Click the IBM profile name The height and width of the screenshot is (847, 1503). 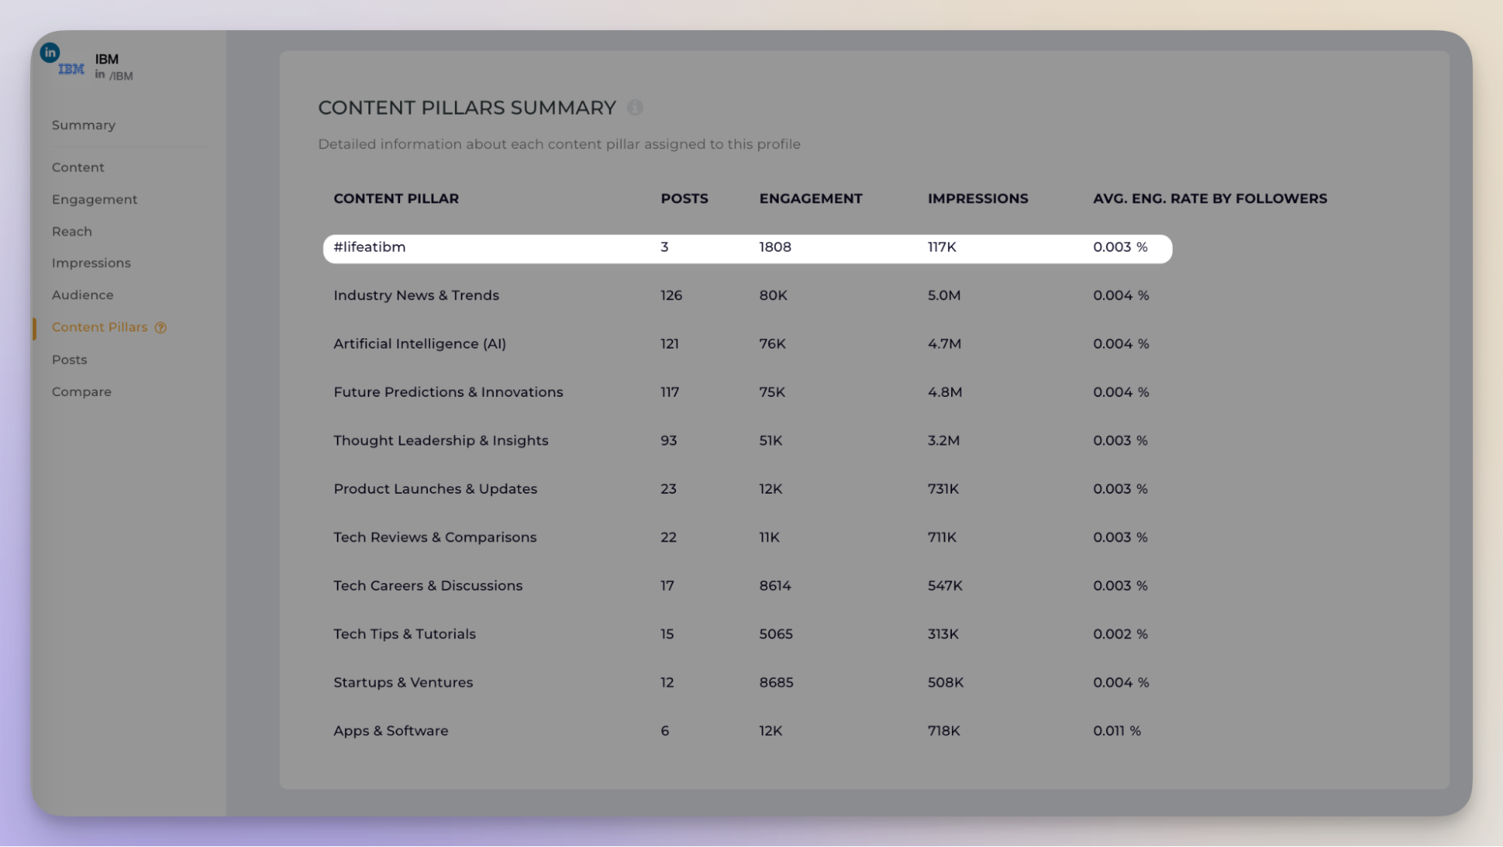[107, 59]
